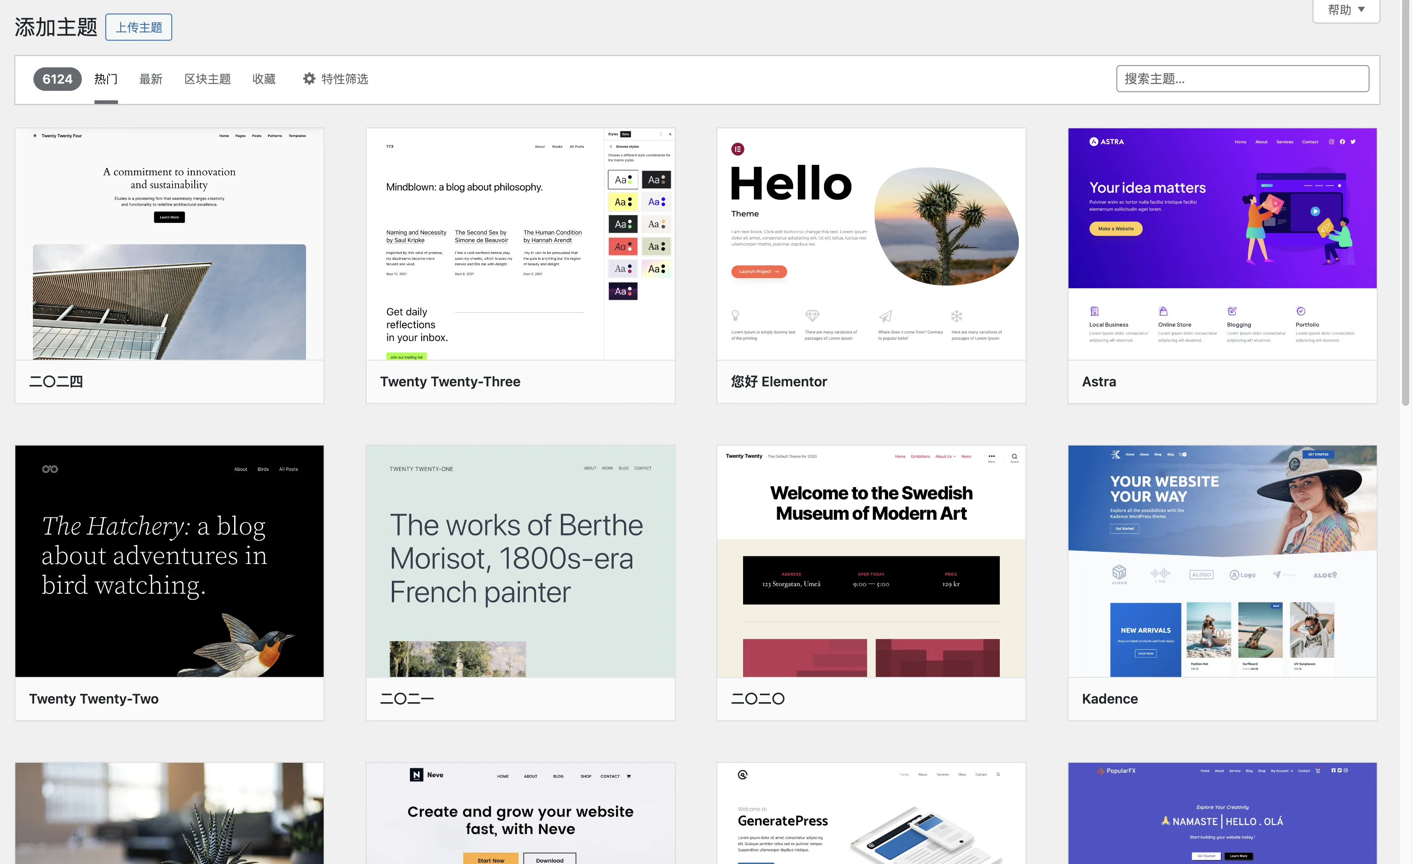Open the 特性筛选 feature filter
This screenshot has width=1412, height=864.
pos(344,79)
